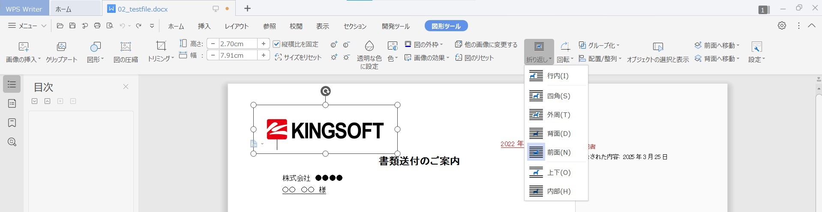Click the window count indicator icon
The height and width of the screenshot is (212, 822).
pos(764,10)
